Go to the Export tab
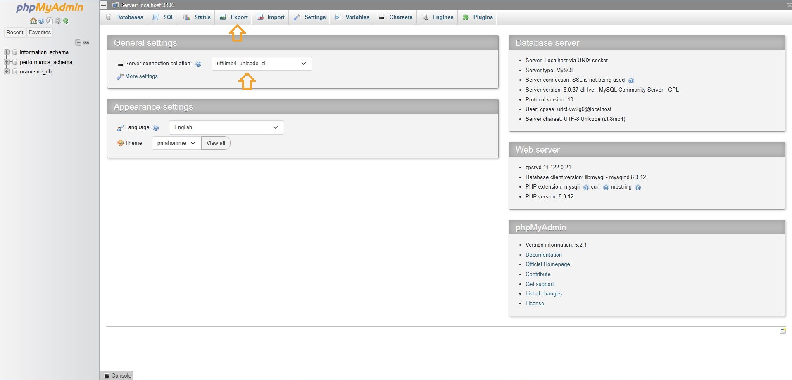The width and height of the screenshot is (792, 380). click(x=234, y=17)
